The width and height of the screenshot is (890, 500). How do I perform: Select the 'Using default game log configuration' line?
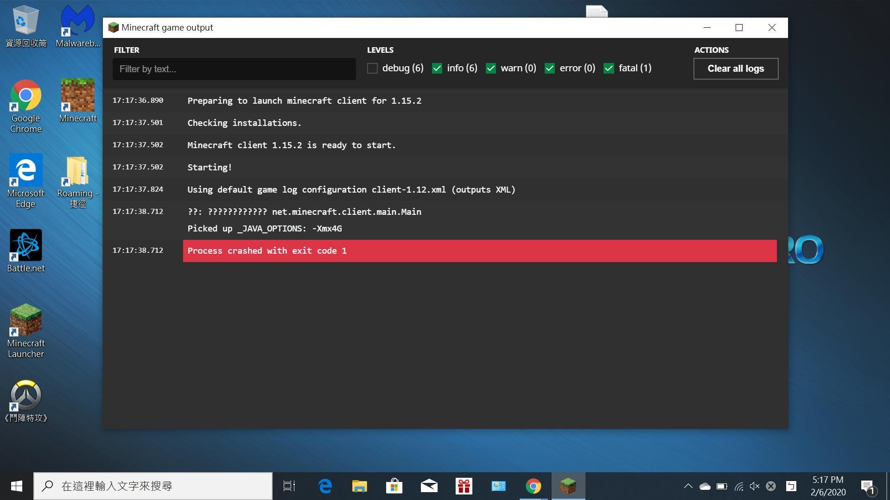[351, 190]
